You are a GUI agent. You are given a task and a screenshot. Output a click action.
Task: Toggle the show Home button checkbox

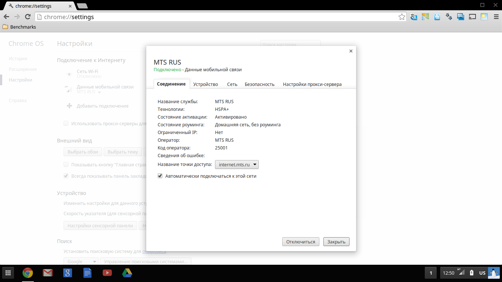66,164
